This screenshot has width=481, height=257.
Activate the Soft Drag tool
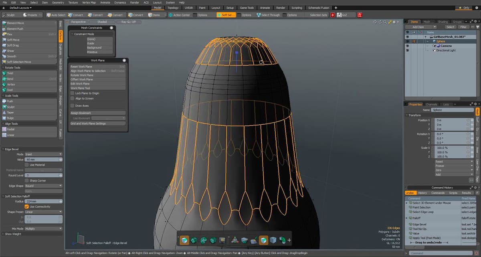[x=13, y=45]
